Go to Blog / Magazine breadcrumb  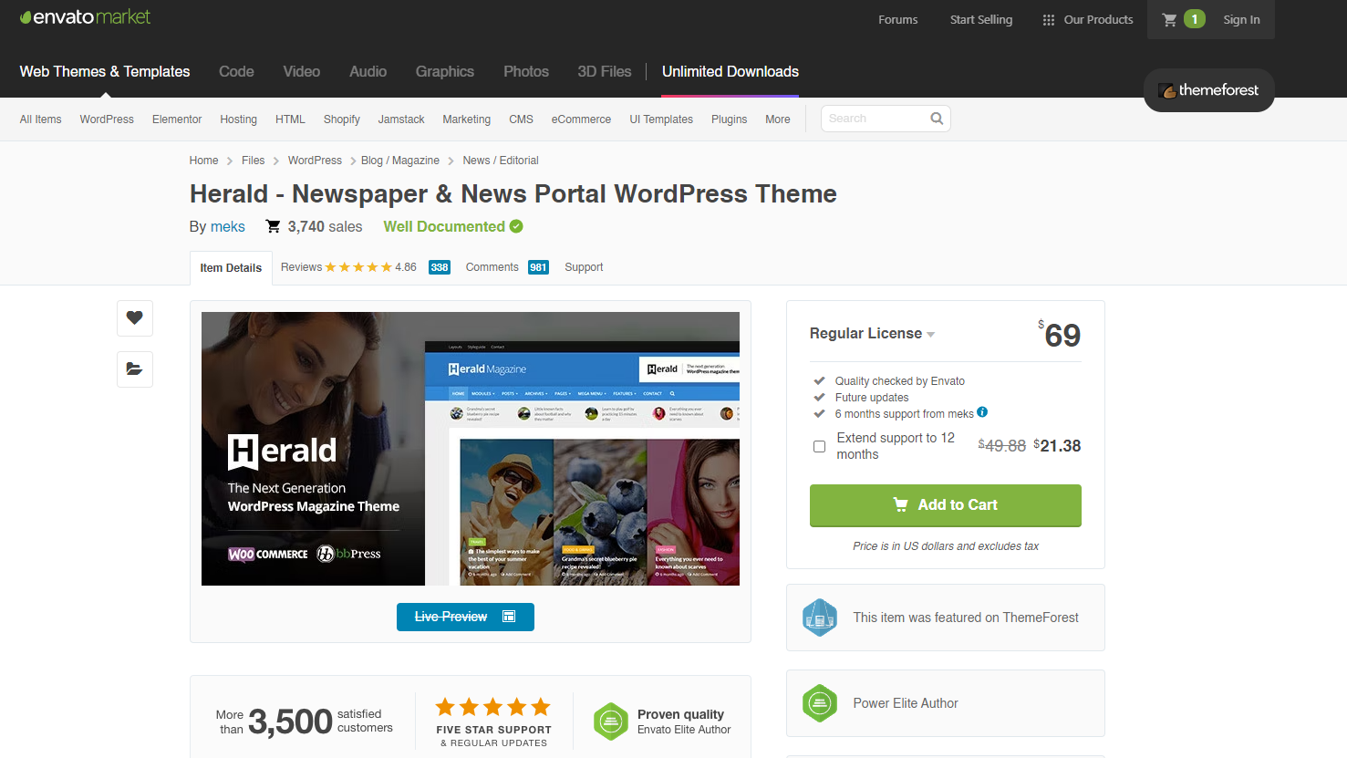(x=400, y=161)
